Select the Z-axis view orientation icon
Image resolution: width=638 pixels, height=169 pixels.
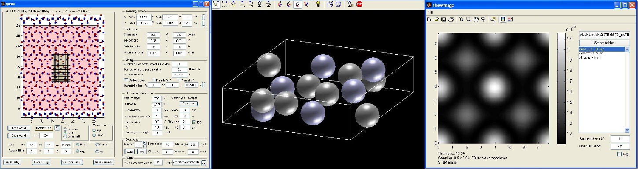coord(298,4)
